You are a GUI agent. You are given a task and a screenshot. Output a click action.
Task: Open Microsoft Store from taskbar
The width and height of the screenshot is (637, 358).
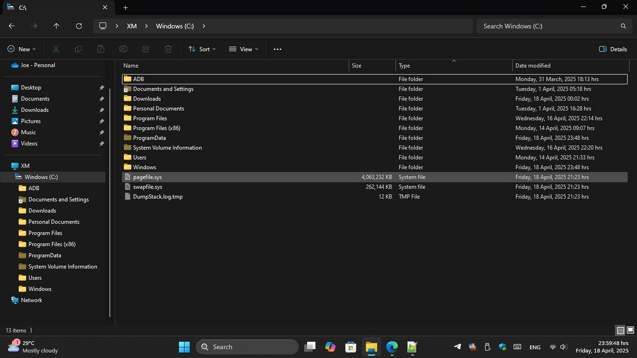tap(351, 347)
